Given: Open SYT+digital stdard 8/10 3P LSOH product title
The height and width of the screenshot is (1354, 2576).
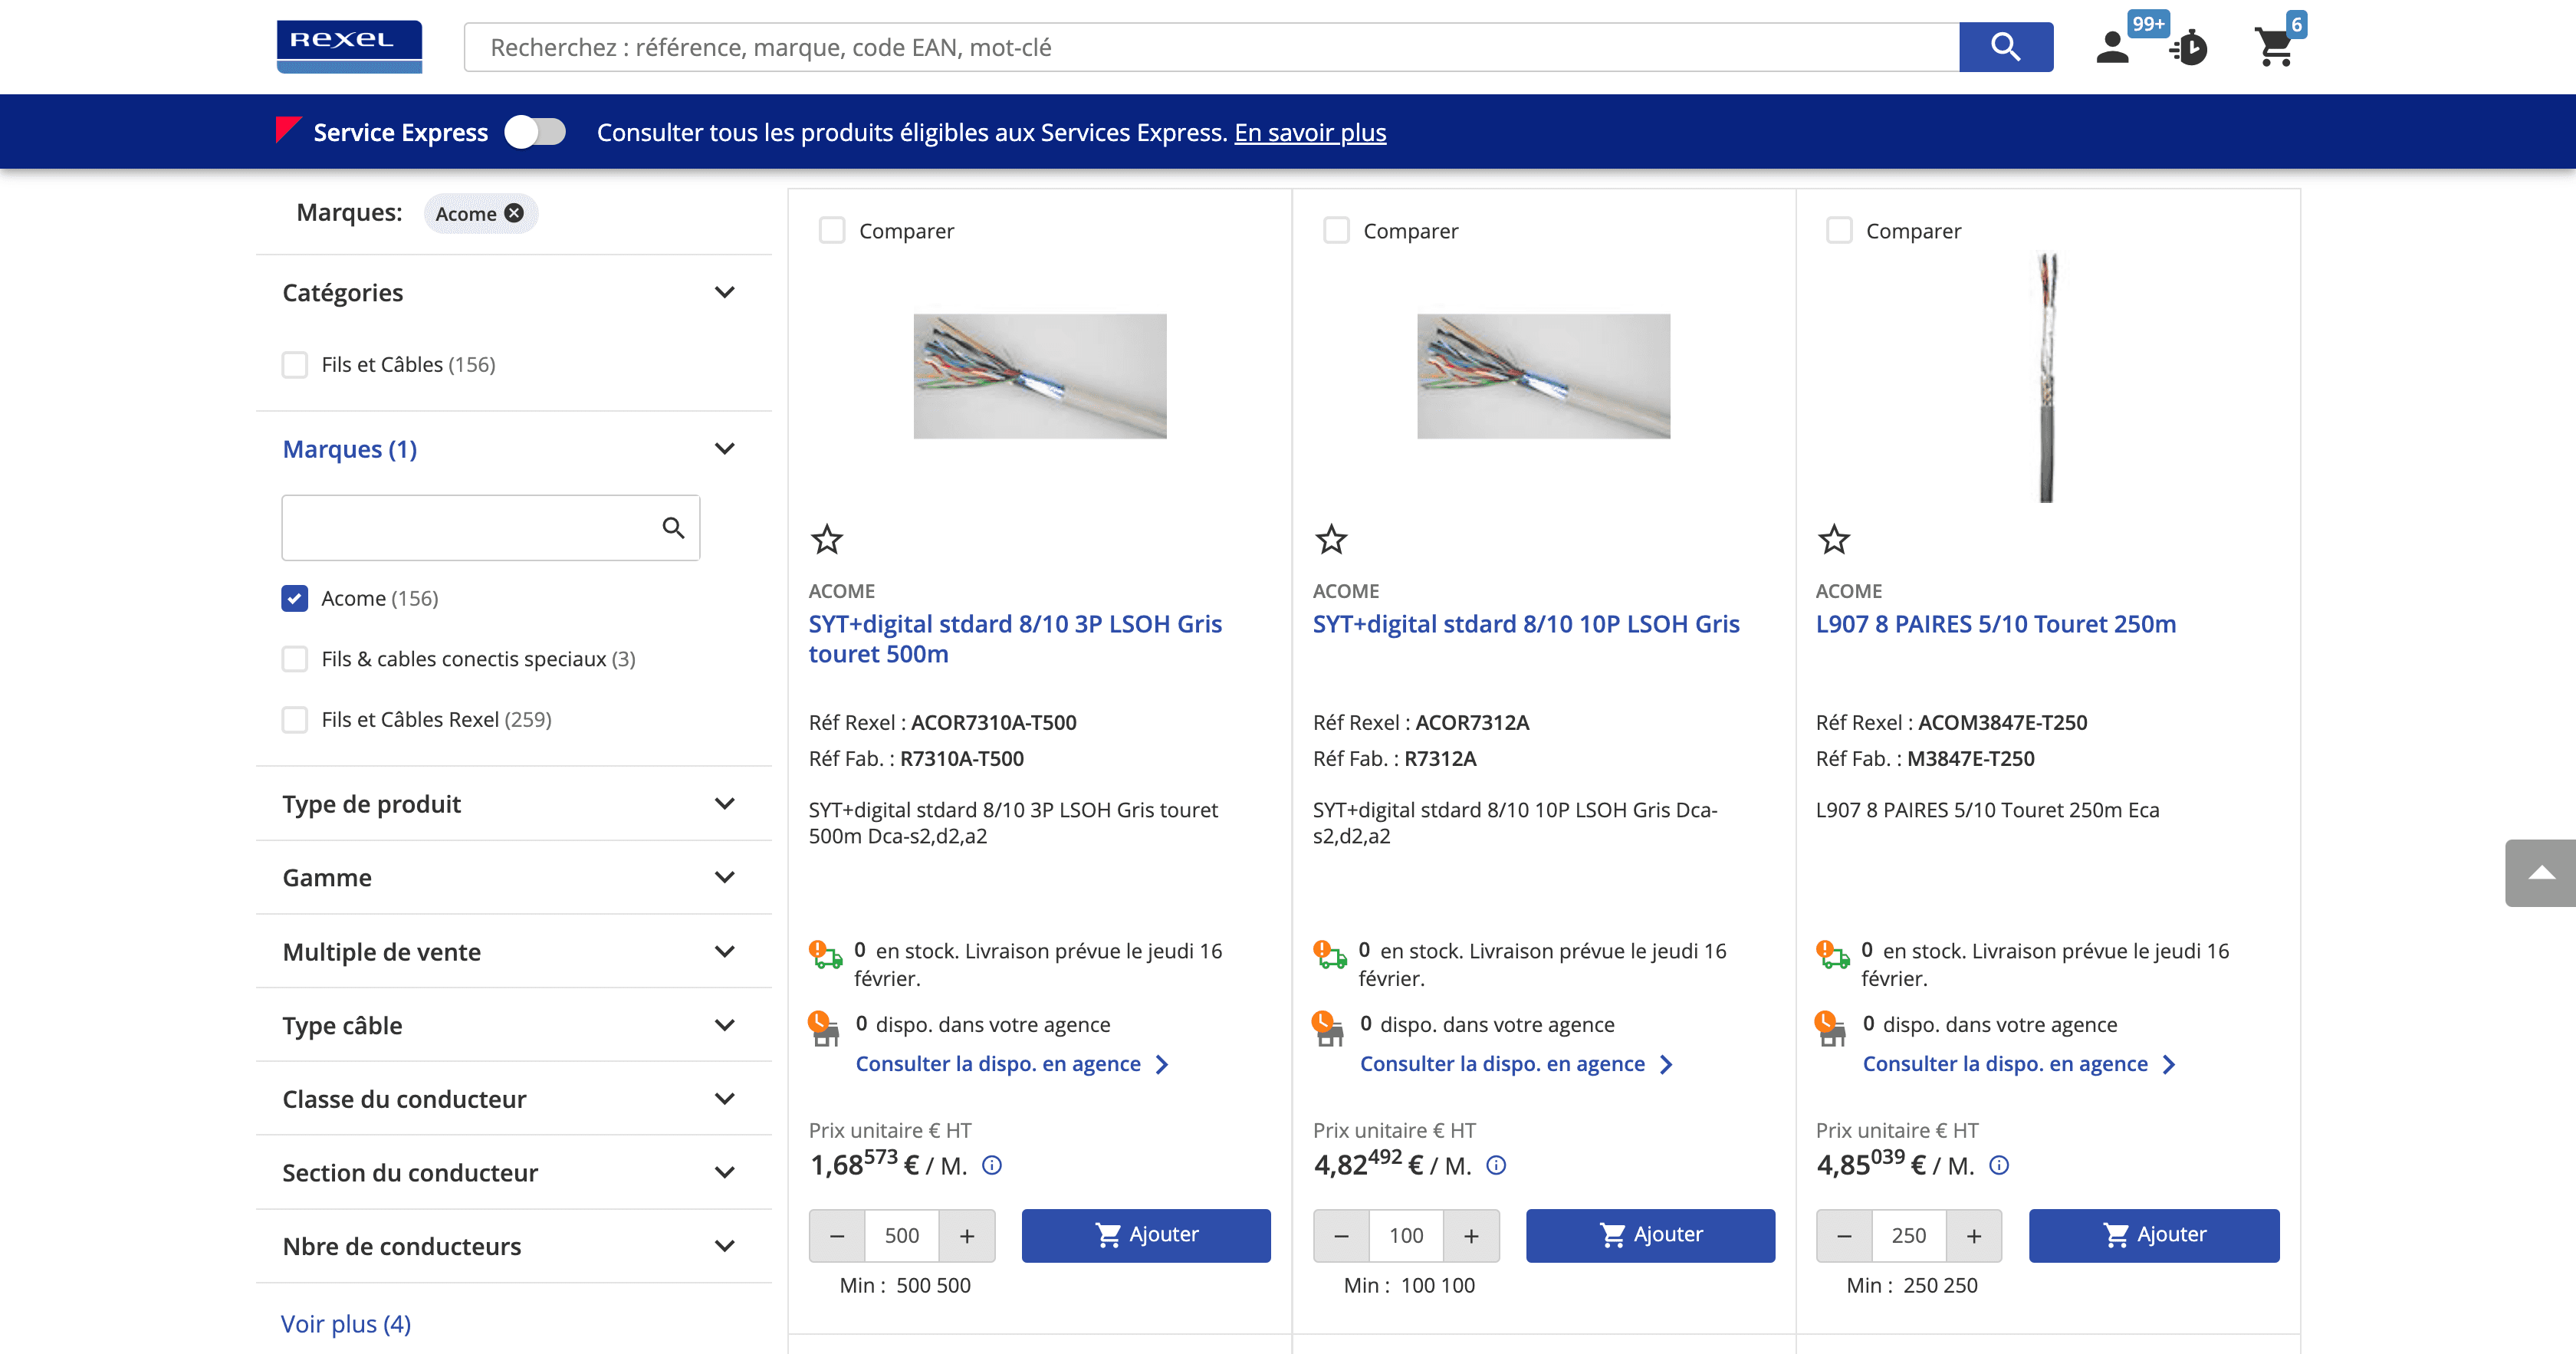Looking at the screenshot, I should 1015,639.
